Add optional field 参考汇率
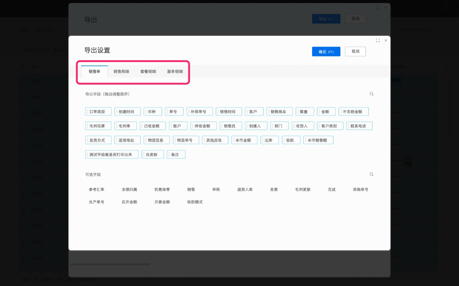The image size is (459, 286). [x=96, y=189]
